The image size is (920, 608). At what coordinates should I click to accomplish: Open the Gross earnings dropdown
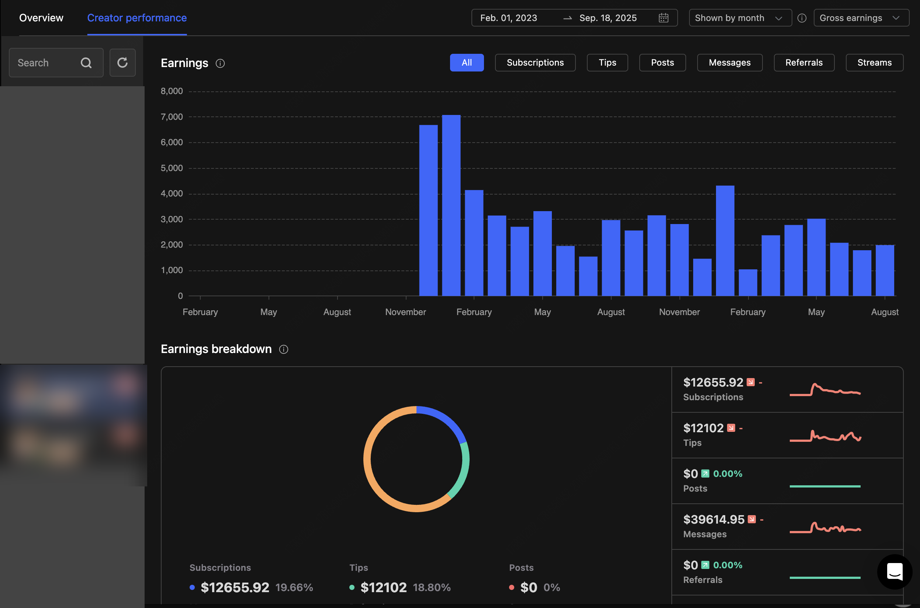(861, 18)
